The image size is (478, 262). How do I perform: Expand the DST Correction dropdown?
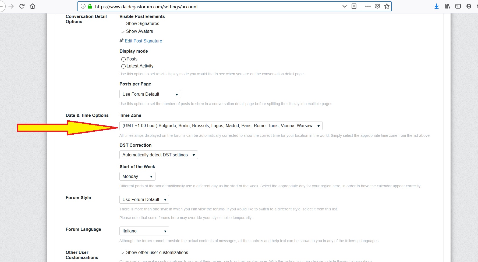tap(158, 155)
